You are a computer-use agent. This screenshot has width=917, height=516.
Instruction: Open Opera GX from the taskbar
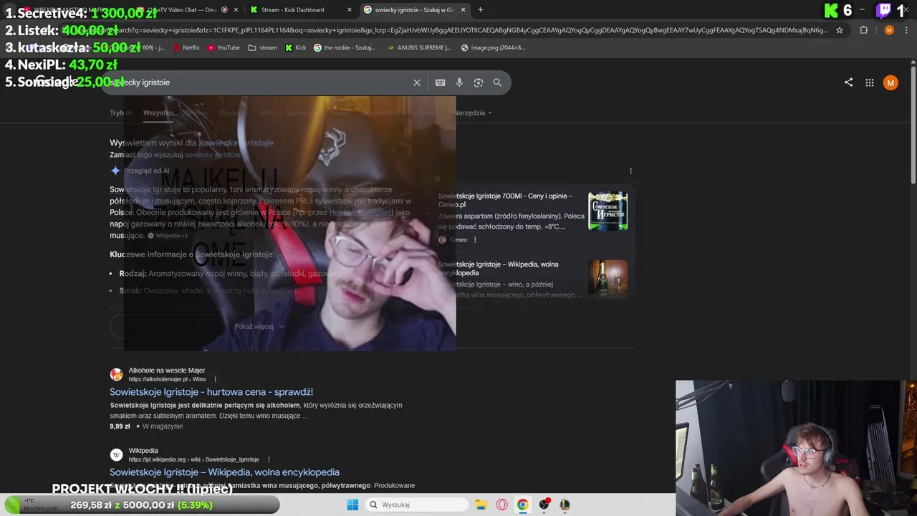[x=501, y=505]
